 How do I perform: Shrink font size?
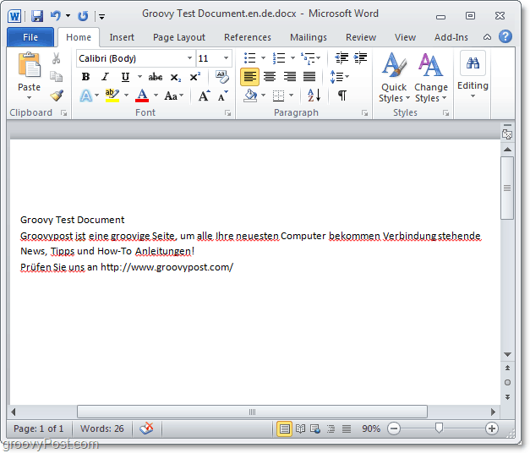coord(223,96)
